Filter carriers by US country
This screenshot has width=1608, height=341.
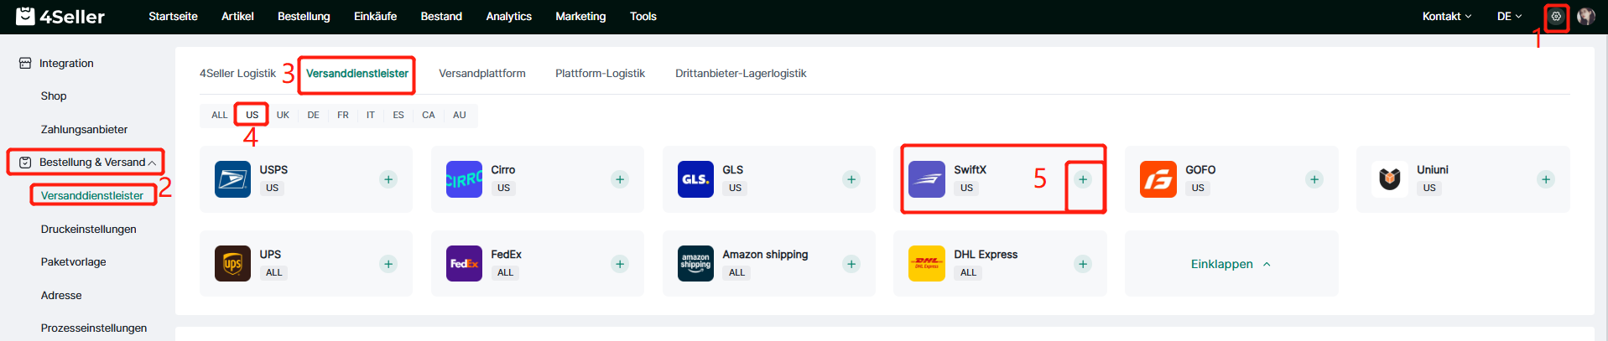[252, 115]
